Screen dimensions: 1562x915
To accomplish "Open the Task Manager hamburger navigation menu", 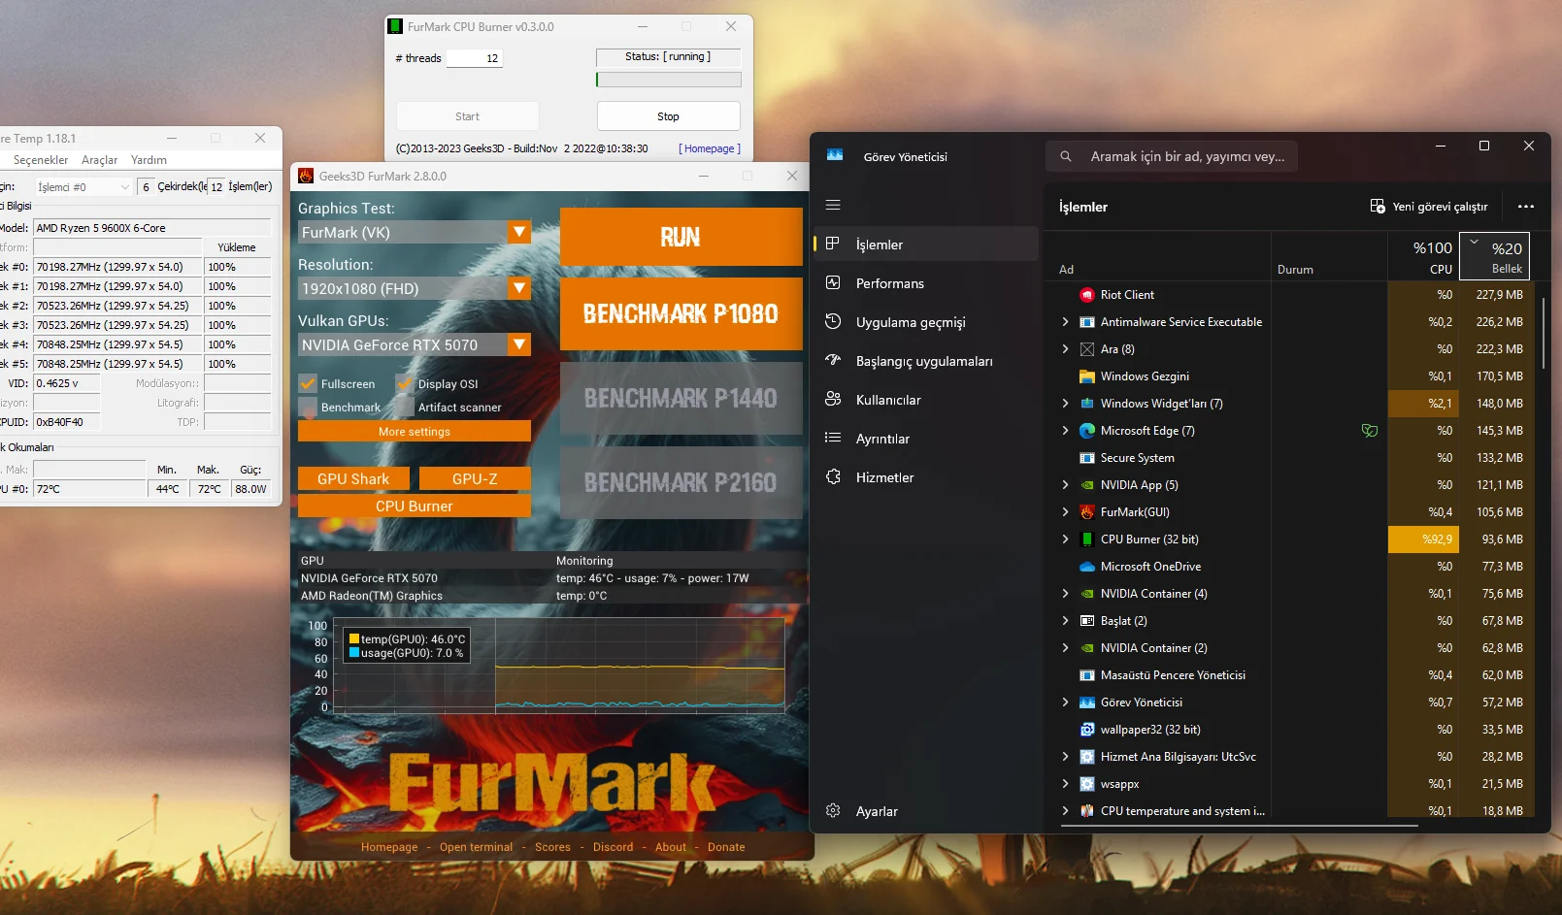I will coord(833,205).
